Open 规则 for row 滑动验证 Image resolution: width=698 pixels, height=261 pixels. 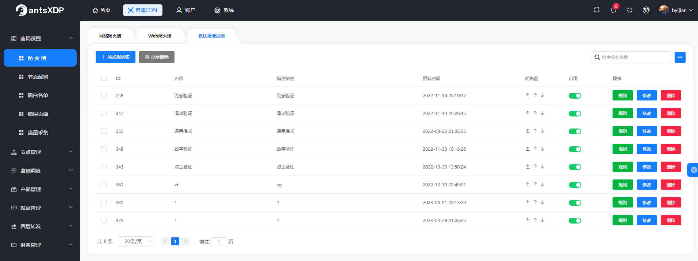[623, 113]
